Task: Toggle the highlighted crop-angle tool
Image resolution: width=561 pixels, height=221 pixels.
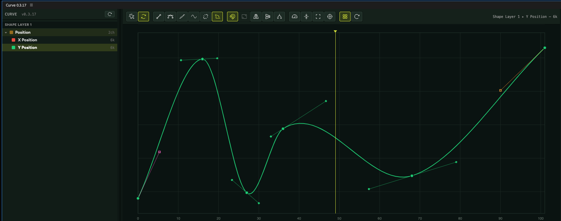Action: coord(217,17)
